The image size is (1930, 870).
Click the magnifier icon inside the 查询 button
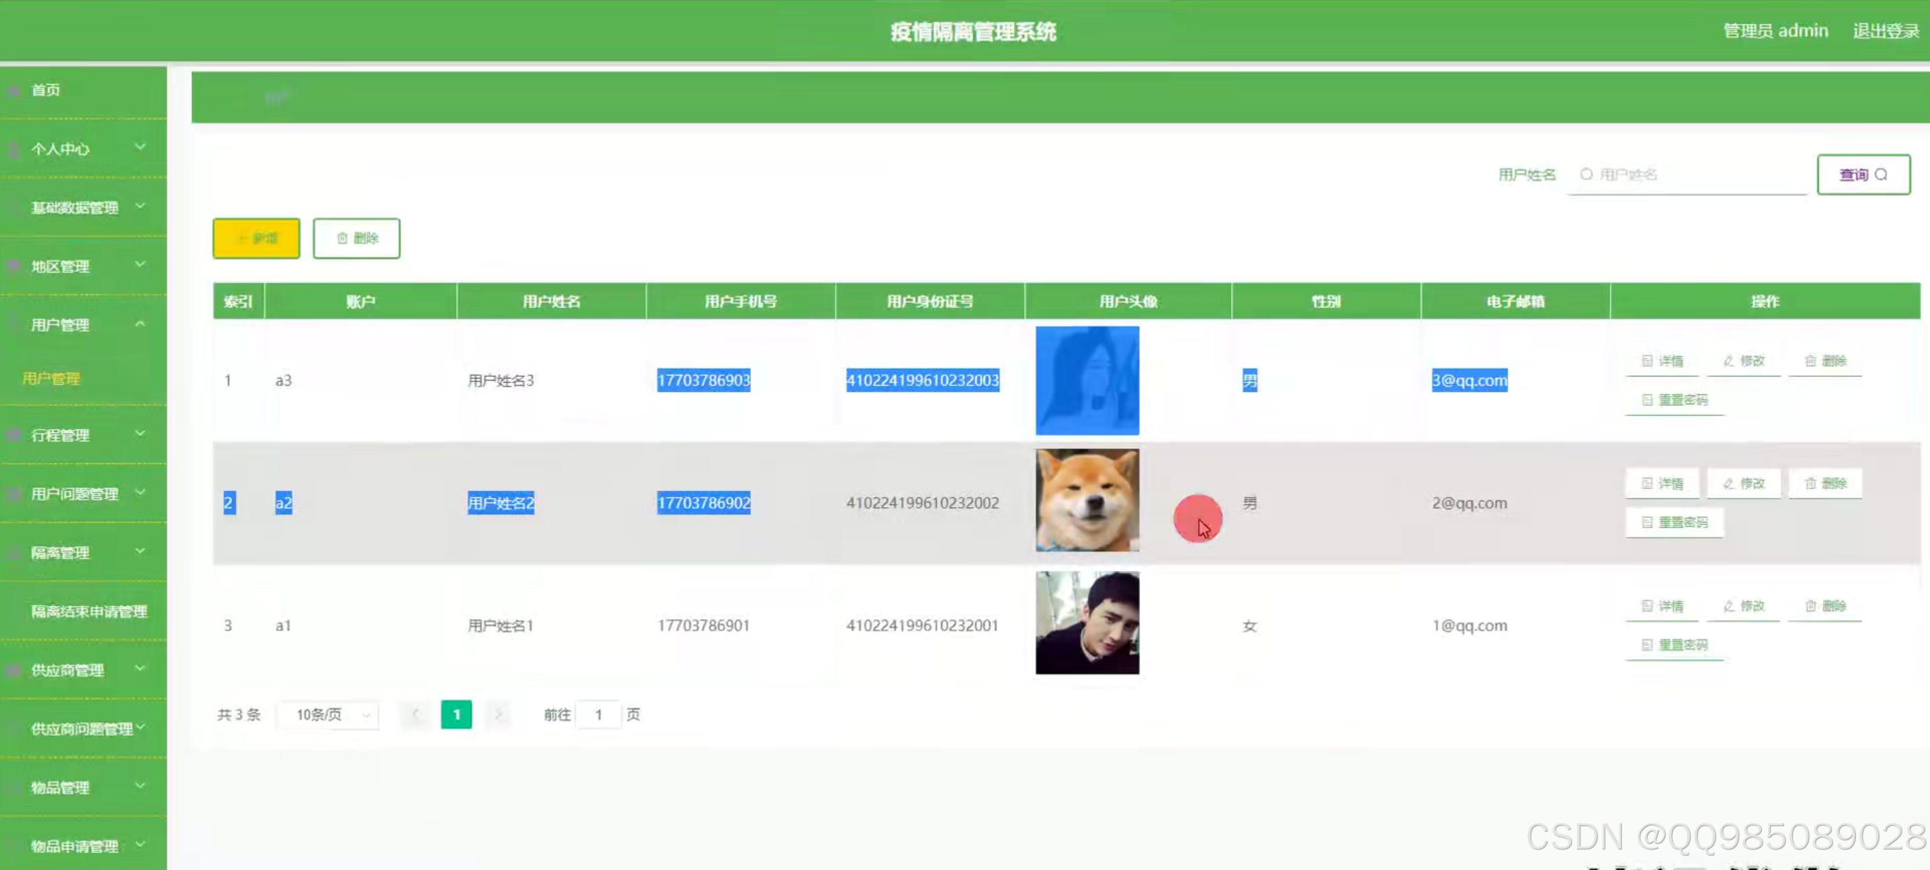tap(1881, 174)
